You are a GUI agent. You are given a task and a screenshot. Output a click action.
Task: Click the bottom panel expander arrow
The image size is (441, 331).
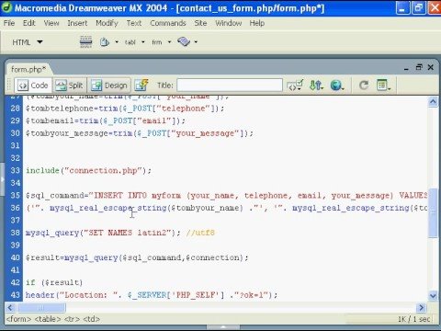tap(223, 327)
